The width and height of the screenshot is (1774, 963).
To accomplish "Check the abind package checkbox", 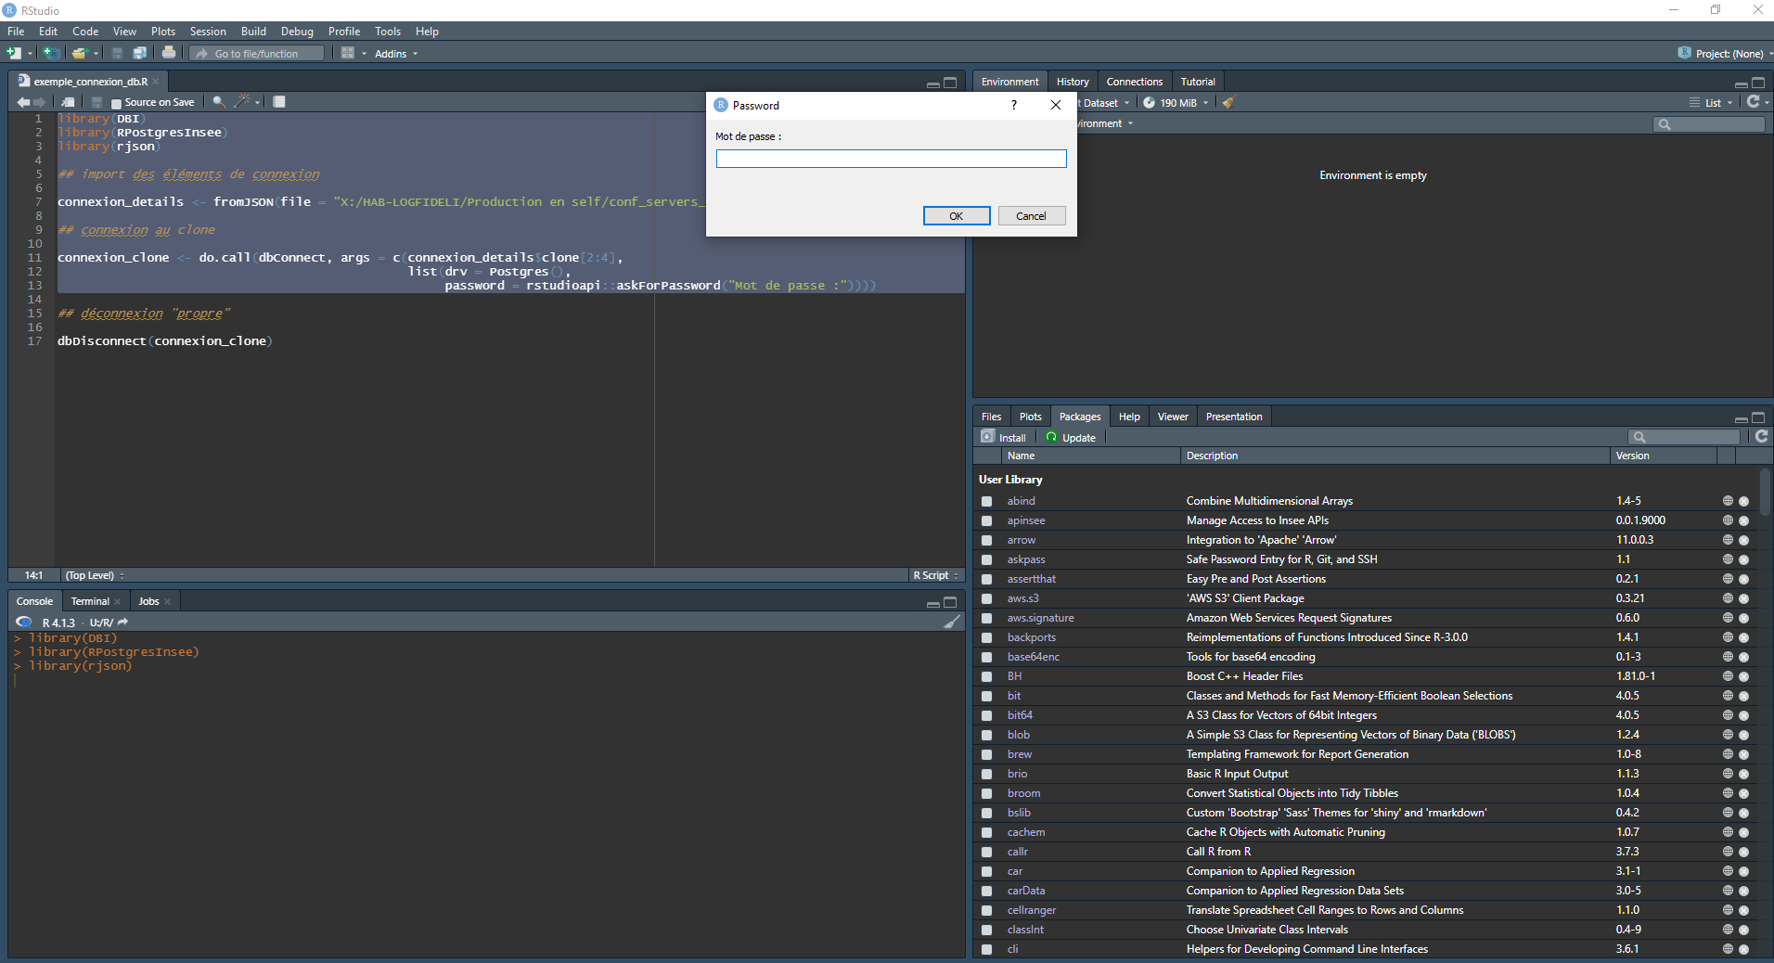I will [986, 501].
